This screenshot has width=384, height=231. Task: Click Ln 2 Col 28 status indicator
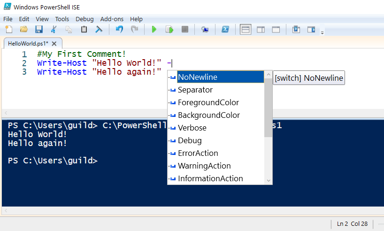[x=352, y=223]
